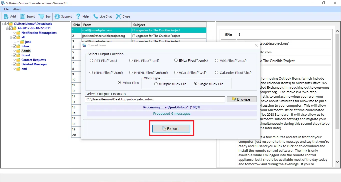
Task: Uncheck the All-2017-08-10-223011 checkbox
Action: (x=11, y=28)
